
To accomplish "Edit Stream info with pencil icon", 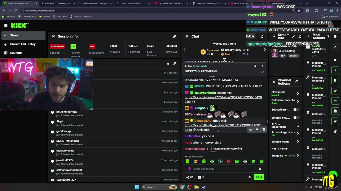I will 293,36.
